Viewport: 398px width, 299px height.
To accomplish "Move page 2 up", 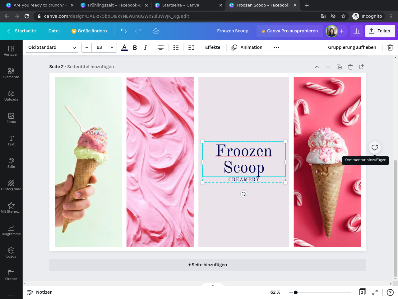I will click(317, 67).
